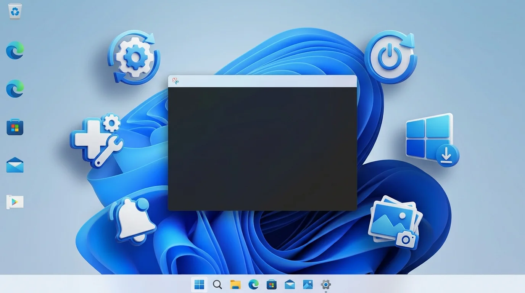Open Mail app from the taskbar

[290, 284]
